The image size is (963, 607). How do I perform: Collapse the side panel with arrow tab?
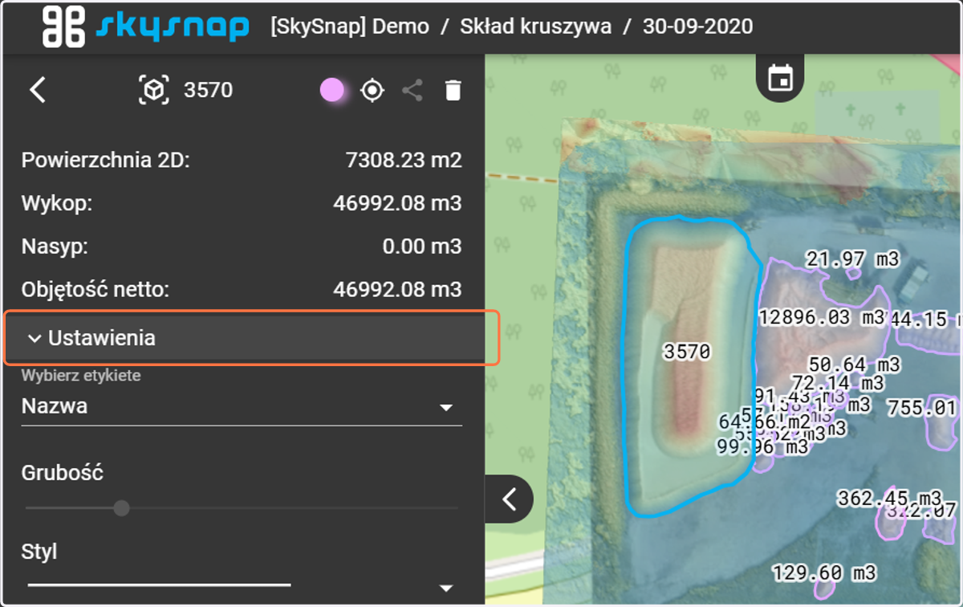coord(510,499)
